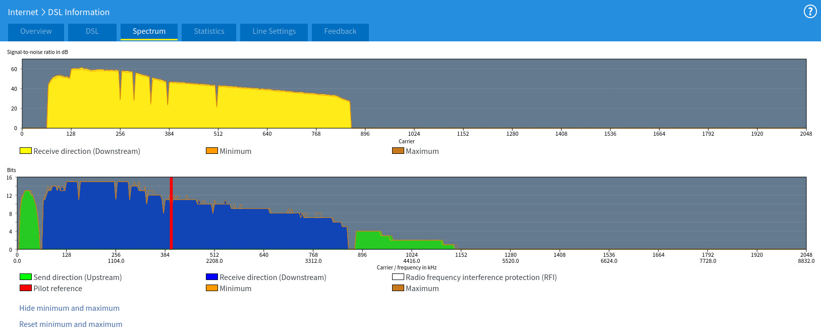Click the blue Receive direction (Downstream) swatch

(212, 277)
